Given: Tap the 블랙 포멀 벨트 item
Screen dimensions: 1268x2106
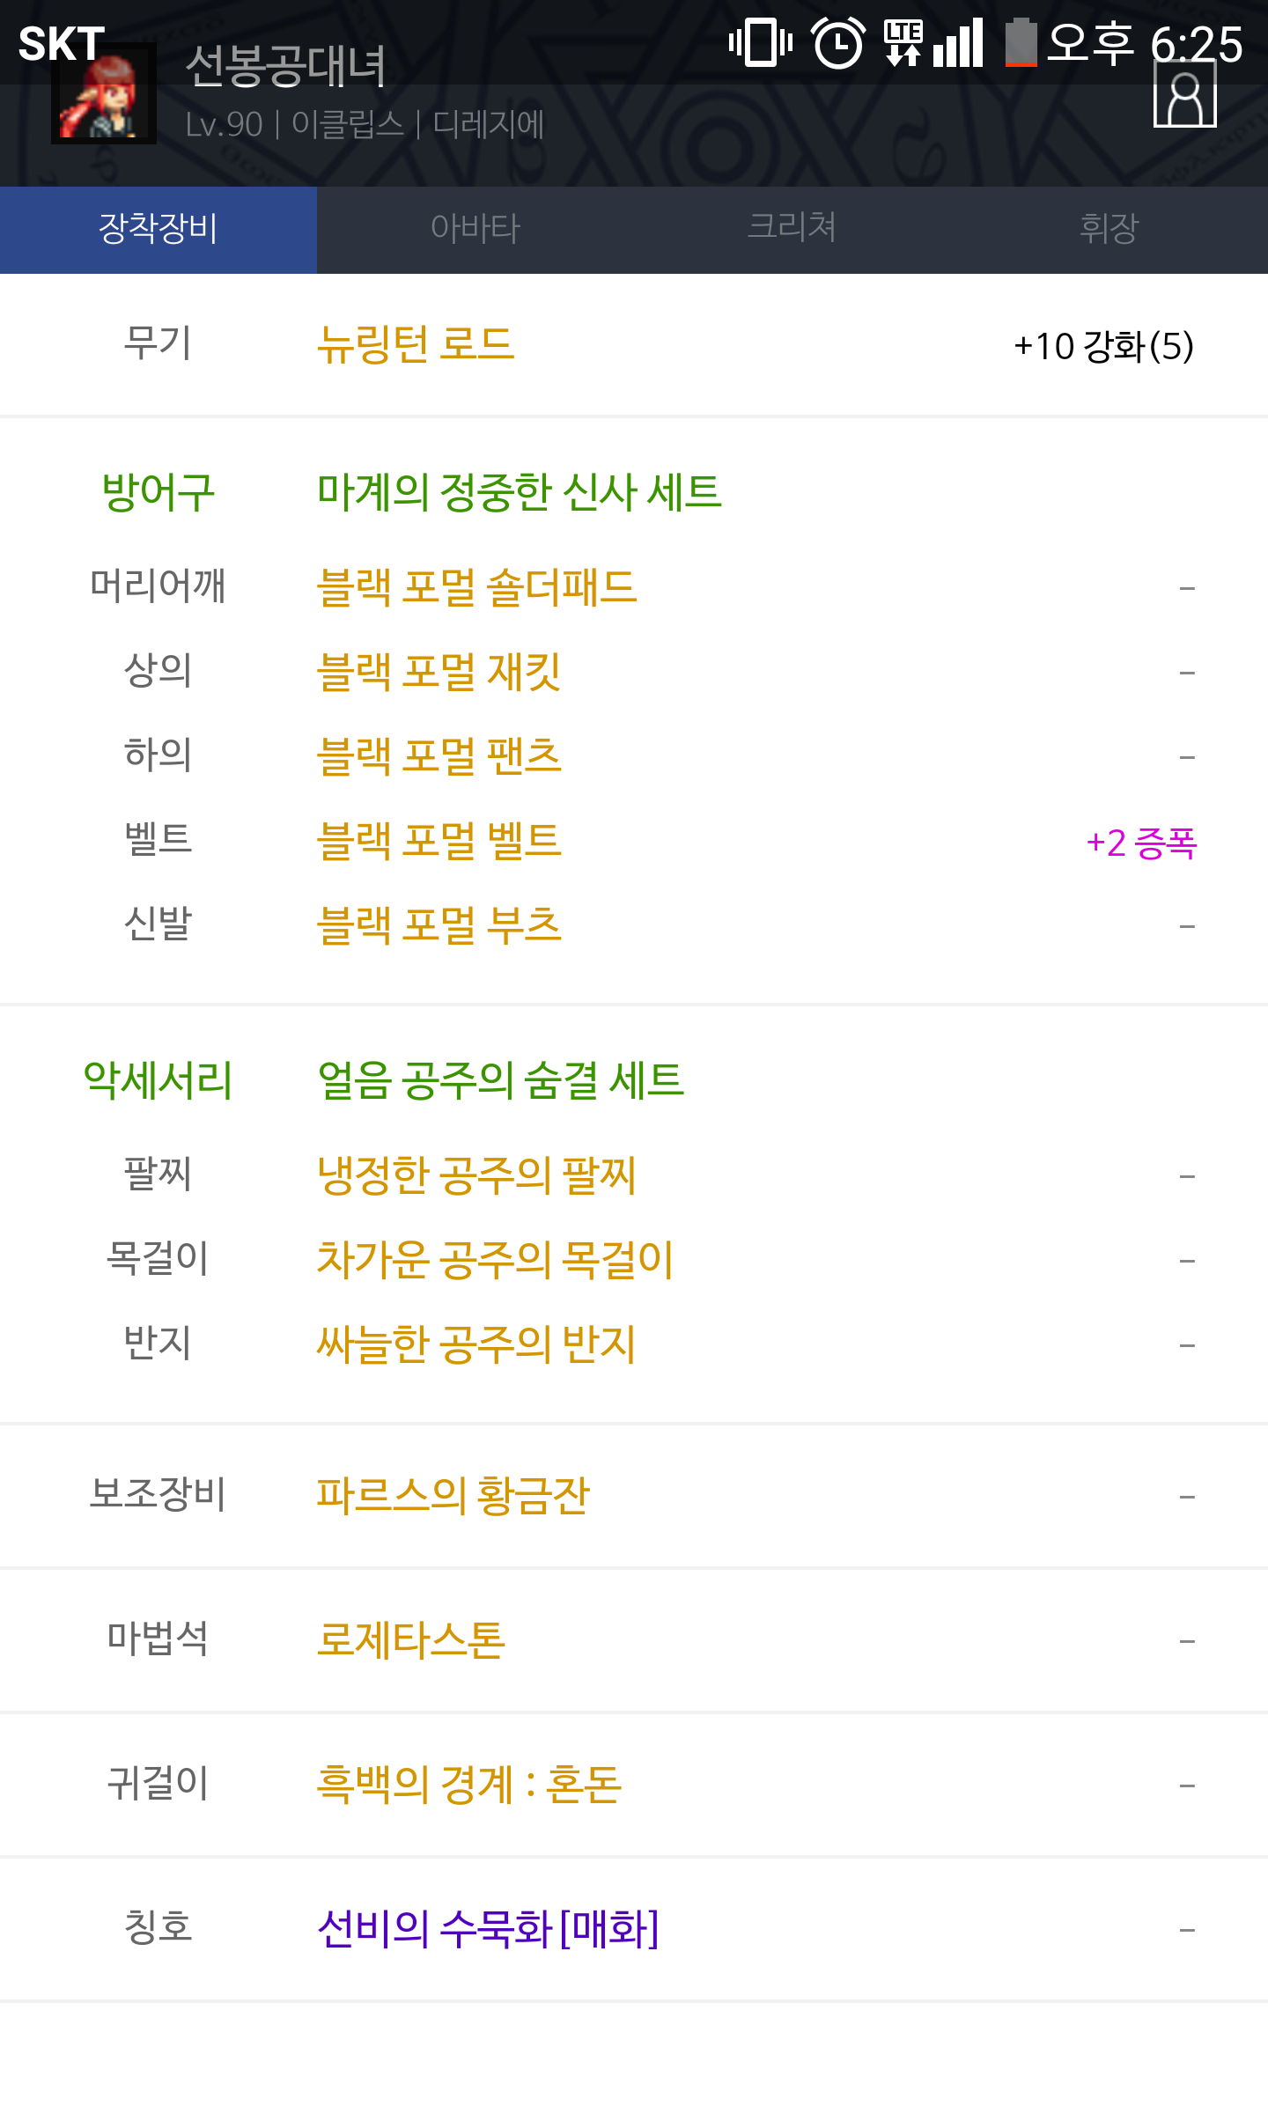Looking at the screenshot, I should click(439, 841).
